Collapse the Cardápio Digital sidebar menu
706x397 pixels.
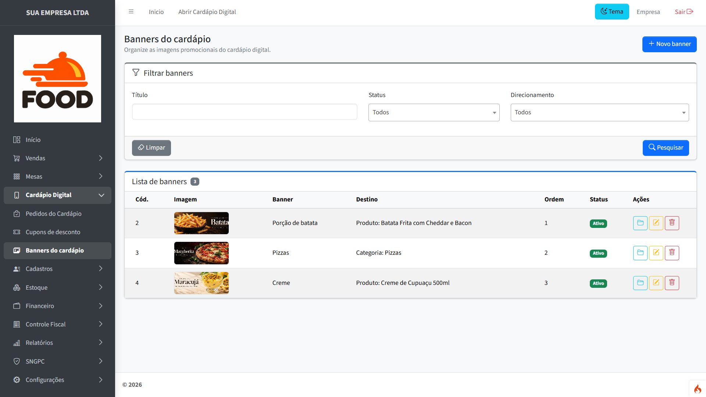point(57,195)
